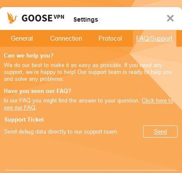Click the empty orange area below Support Ticket
The height and width of the screenshot is (173, 182).
coord(91,154)
